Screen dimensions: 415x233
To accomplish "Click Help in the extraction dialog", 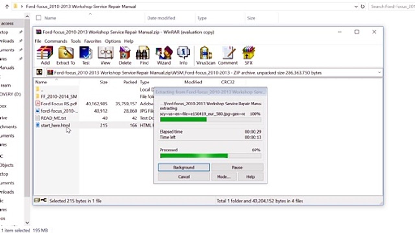I will click(250, 177).
